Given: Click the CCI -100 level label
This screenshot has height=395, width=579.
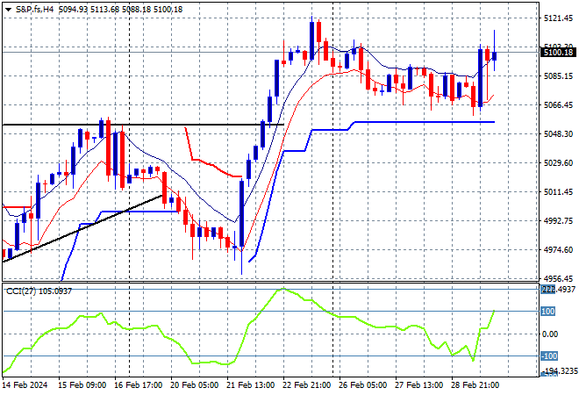Looking at the screenshot, I should 549,356.
